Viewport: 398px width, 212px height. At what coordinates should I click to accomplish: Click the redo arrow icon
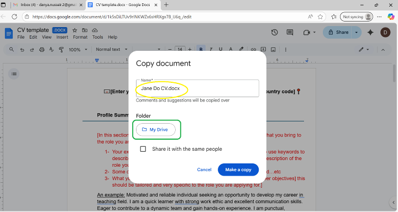click(x=32, y=50)
